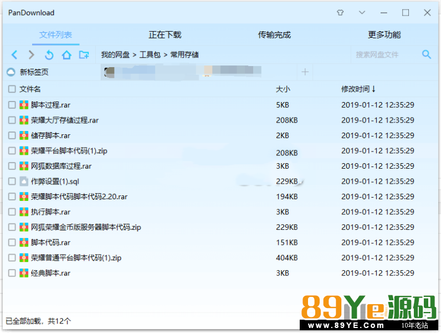The width and height of the screenshot is (441, 333).
Task: Select the file name 荣耀普通平台脚本代码(1).zip
Action: 76,258
